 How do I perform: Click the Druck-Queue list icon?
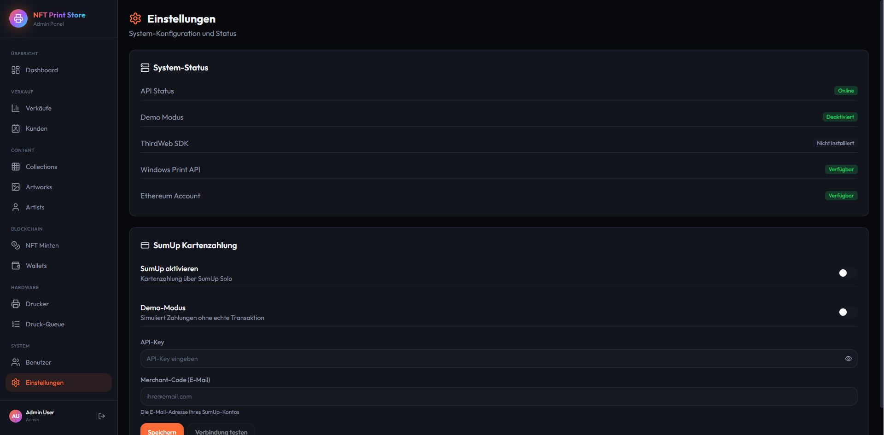coord(16,324)
